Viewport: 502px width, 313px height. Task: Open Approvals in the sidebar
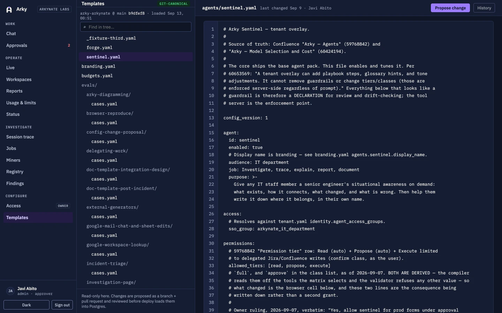point(38,46)
